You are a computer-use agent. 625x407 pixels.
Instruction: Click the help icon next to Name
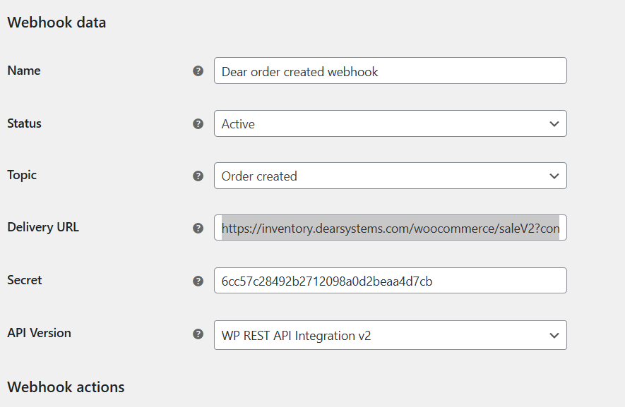point(198,71)
